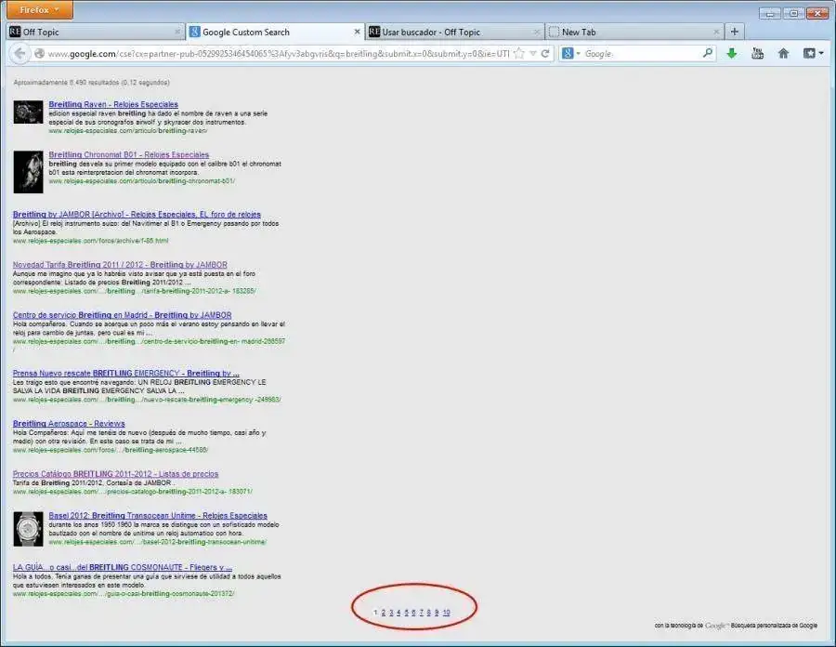836x647 pixels.
Task: Open Breitling Raven - Relojes Especiales result
Action: coord(113,104)
